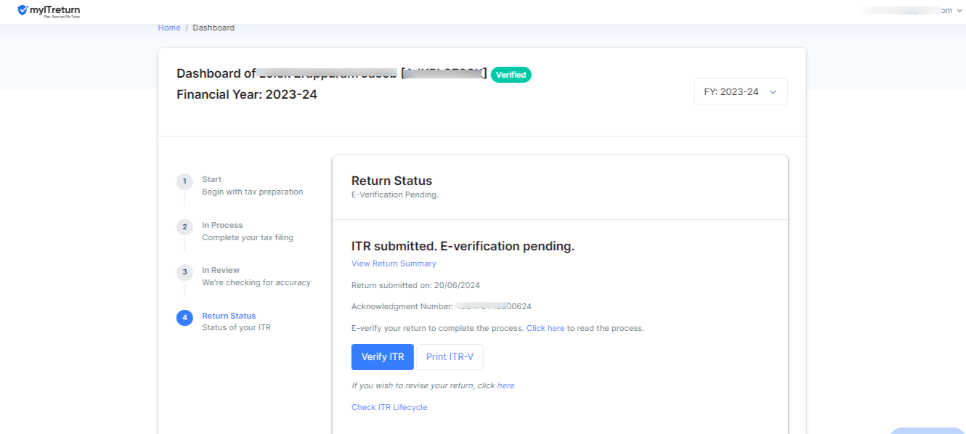Collapse the financial year selector
The height and width of the screenshot is (434, 966).
pyautogui.click(x=740, y=91)
